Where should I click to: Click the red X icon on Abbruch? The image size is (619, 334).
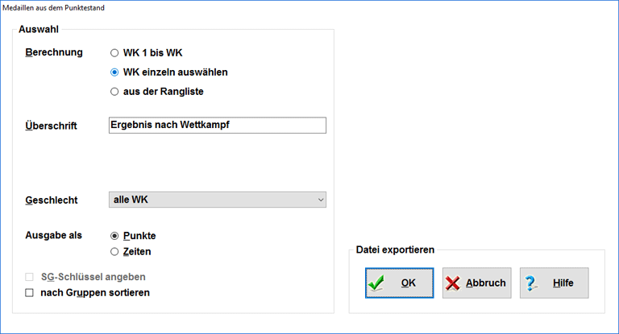pyautogui.click(x=454, y=283)
